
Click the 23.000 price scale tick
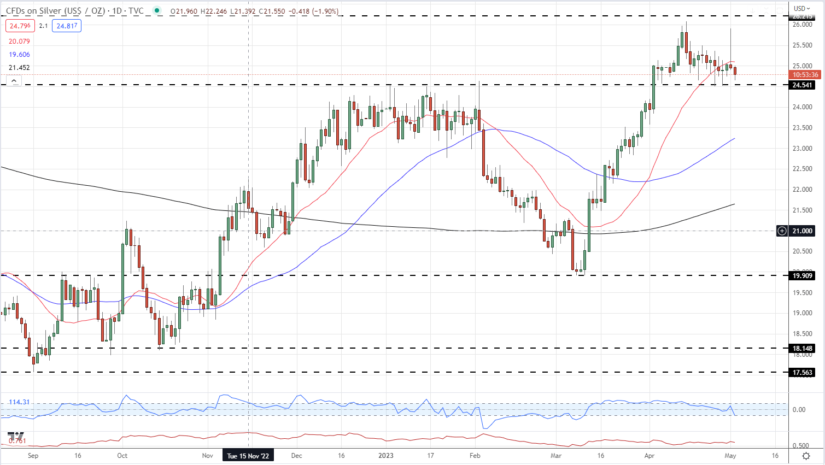(x=802, y=149)
